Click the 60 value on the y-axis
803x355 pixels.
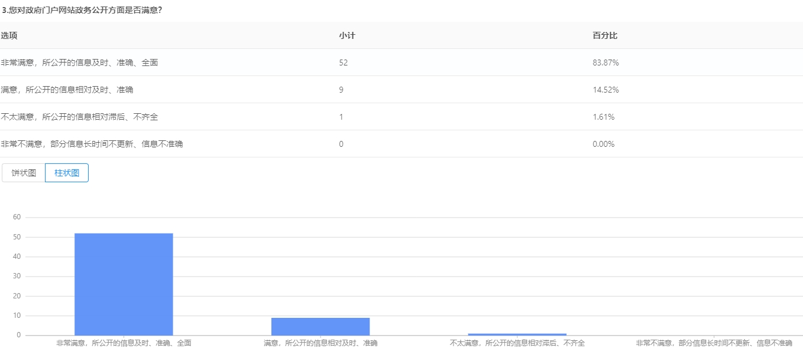(17, 217)
